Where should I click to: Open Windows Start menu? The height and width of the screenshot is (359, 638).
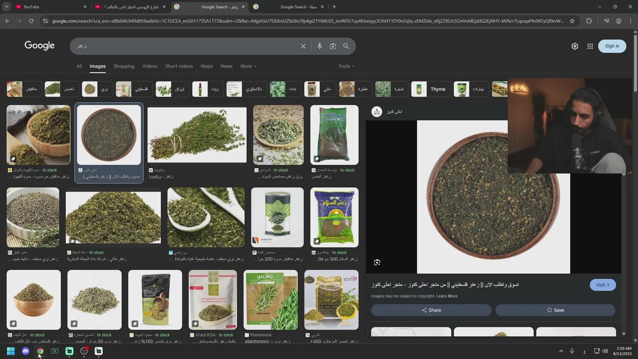pyautogui.click(x=10, y=351)
